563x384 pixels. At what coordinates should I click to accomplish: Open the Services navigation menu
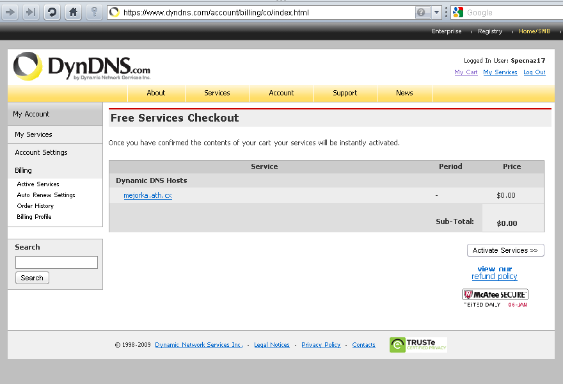coord(217,93)
